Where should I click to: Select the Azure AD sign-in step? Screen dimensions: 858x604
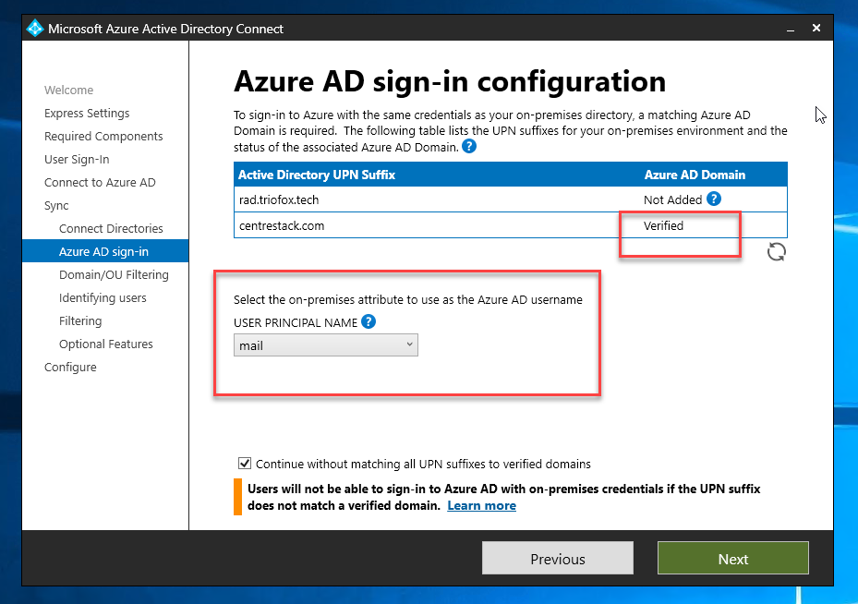(x=105, y=251)
